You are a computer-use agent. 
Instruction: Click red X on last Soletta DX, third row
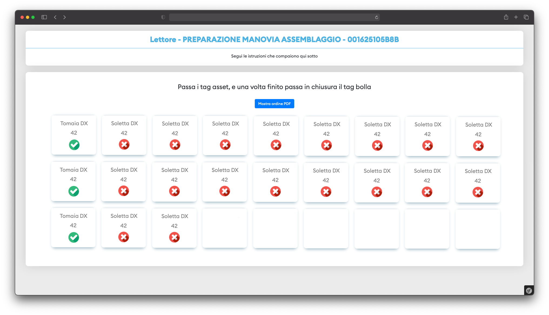click(174, 238)
